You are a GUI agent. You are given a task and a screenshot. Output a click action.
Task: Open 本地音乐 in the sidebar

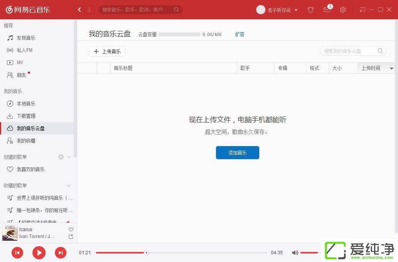click(26, 104)
